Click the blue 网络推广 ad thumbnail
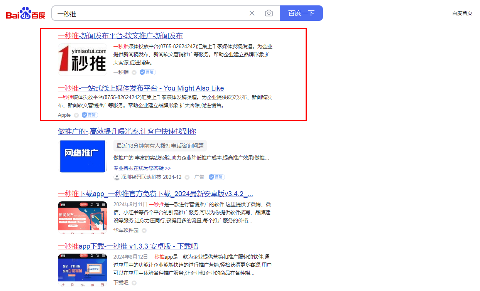Image resolution: width=480 pixels, height=291 pixels. [82, 156]
